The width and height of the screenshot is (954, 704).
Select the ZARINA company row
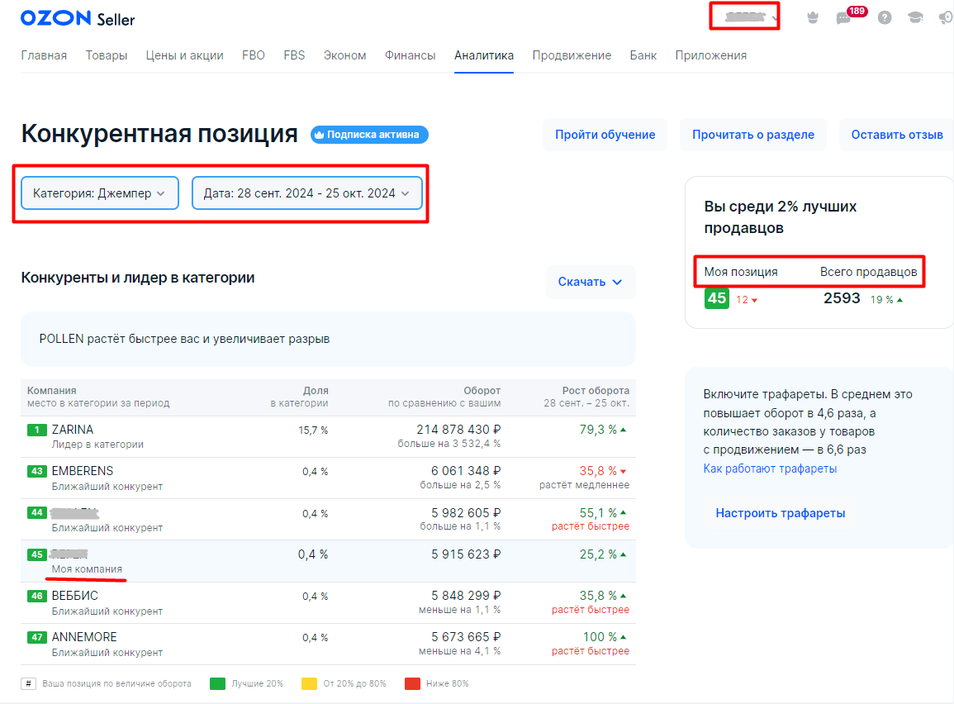tap(328, 436)
